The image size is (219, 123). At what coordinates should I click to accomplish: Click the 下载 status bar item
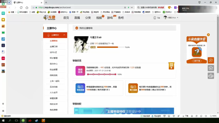click(x=185, y=116)
